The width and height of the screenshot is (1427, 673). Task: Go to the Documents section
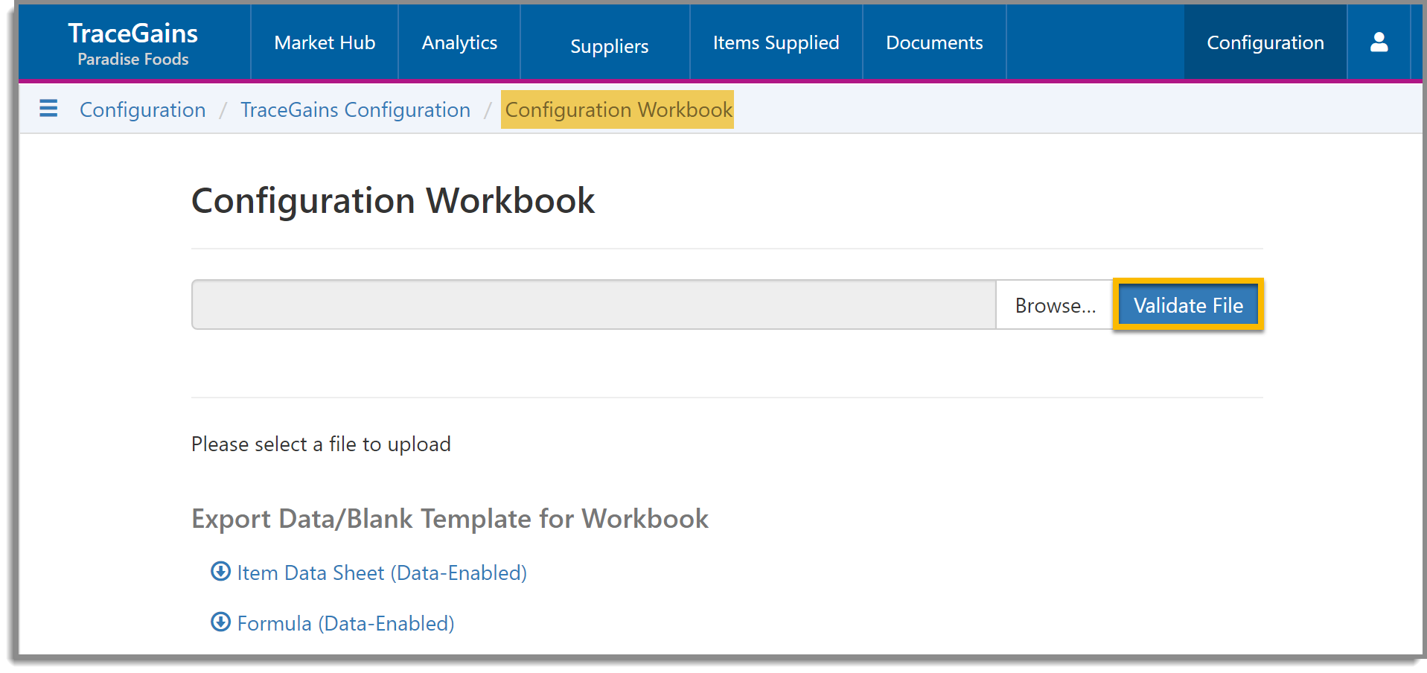(x=933, y=42)
